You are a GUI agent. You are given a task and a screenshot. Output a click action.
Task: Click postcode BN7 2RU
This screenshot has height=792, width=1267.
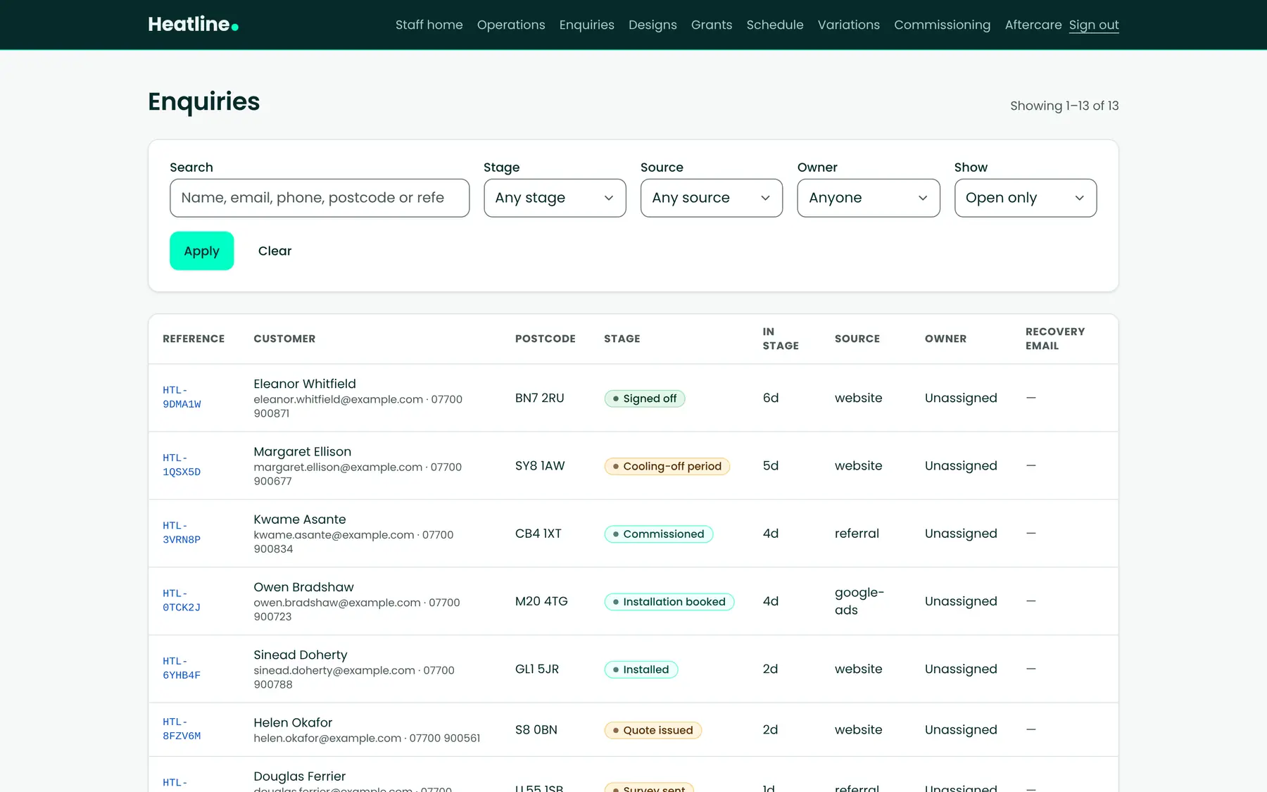(x=540, y=398)
